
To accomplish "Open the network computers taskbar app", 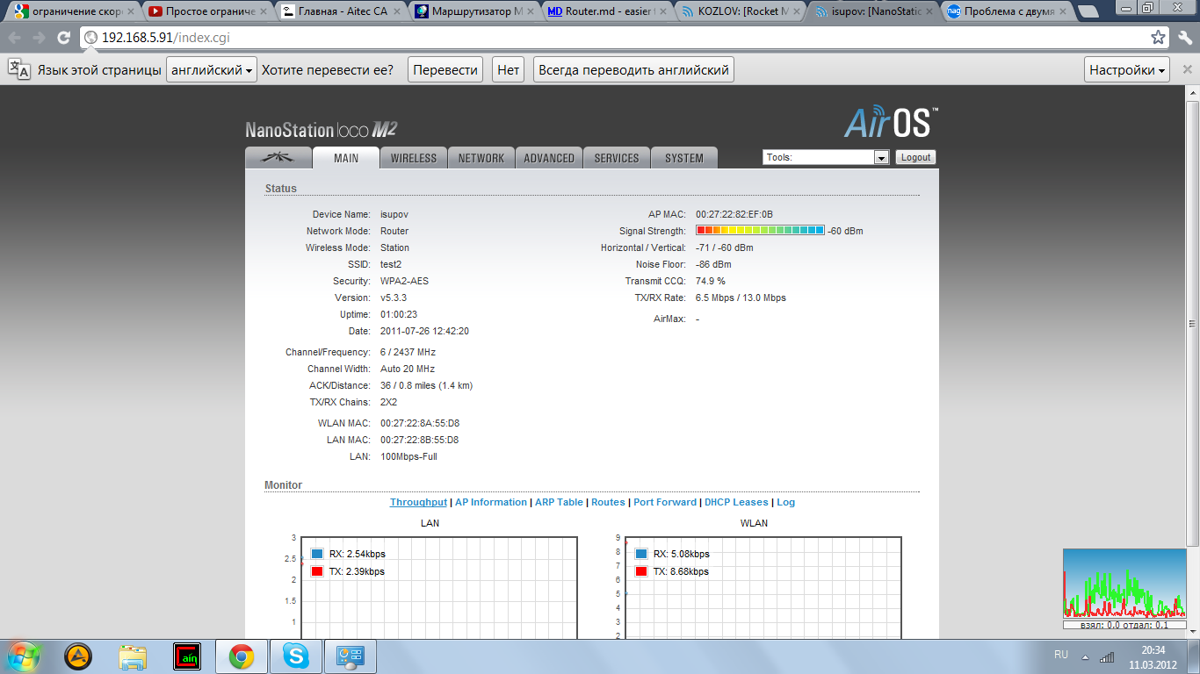I will (351, 656).
